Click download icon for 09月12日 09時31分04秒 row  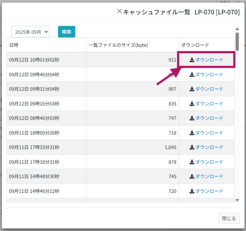coord(192,89)
